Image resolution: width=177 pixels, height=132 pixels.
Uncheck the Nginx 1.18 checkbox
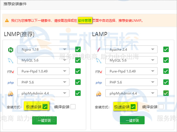[78, 49]
